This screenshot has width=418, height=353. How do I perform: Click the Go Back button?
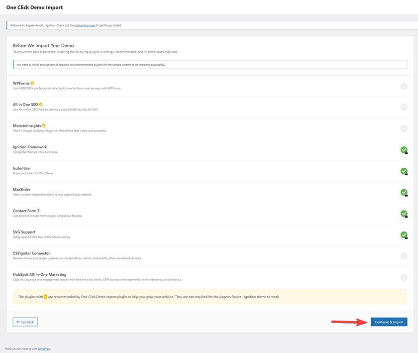click(x=25, y=322)
